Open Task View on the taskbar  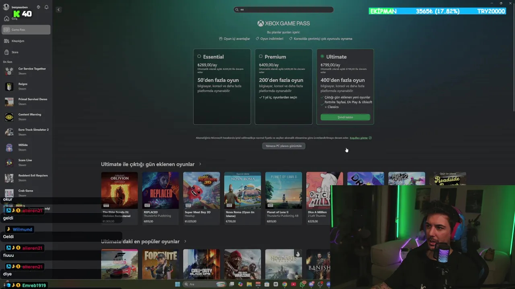coord(231,284)
